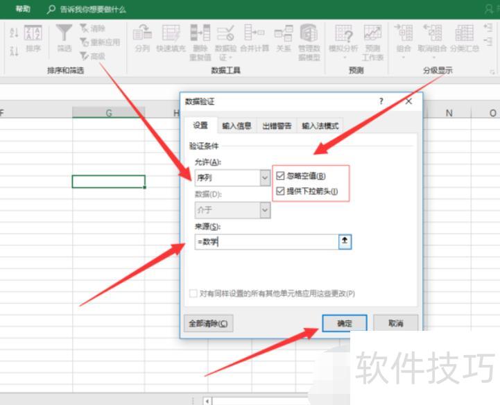Click the show detail icon in 分级显示

tap(488, 28)
